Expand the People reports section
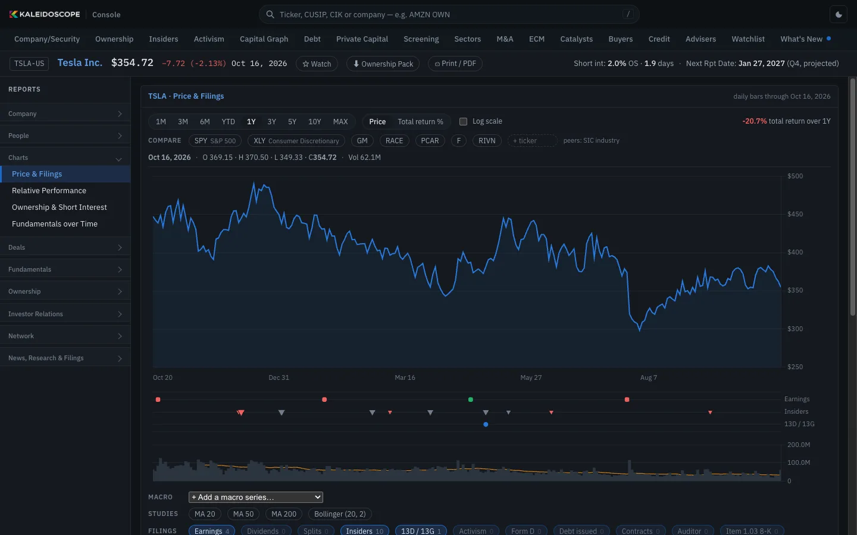Viewport: 857px width, 535px height. coord(65,136)
